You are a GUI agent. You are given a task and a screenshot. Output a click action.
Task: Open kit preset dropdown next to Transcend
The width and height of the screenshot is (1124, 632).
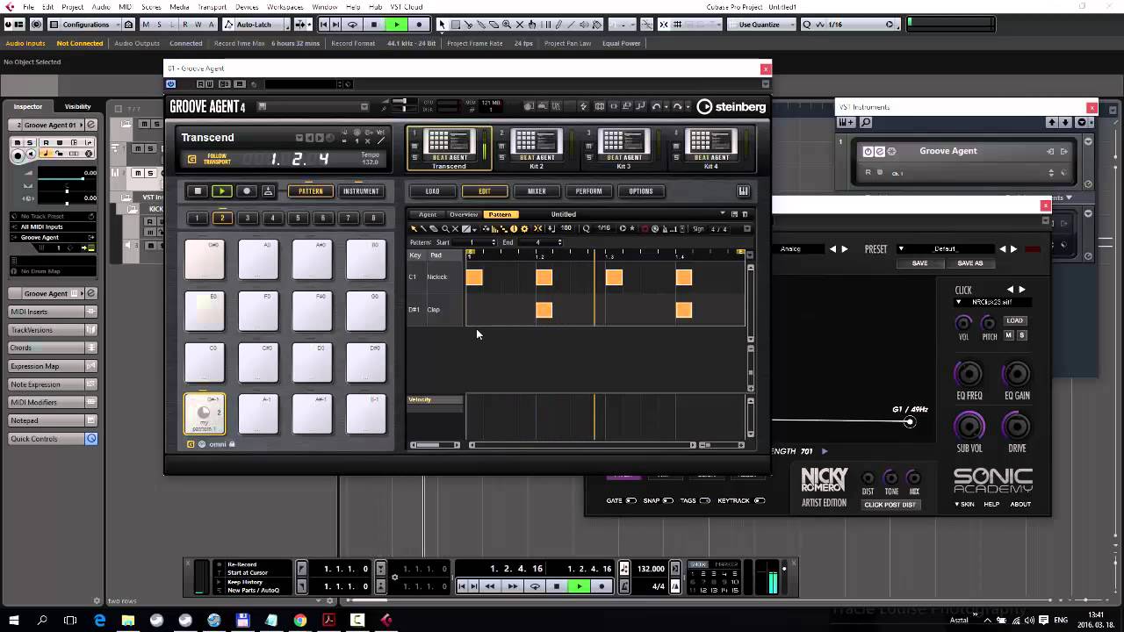[x=299, y=138]
